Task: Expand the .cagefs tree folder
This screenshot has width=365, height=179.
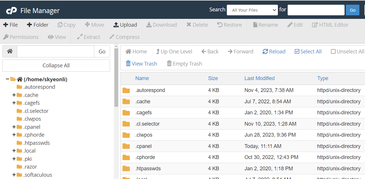Action: [x=14, y=103]
